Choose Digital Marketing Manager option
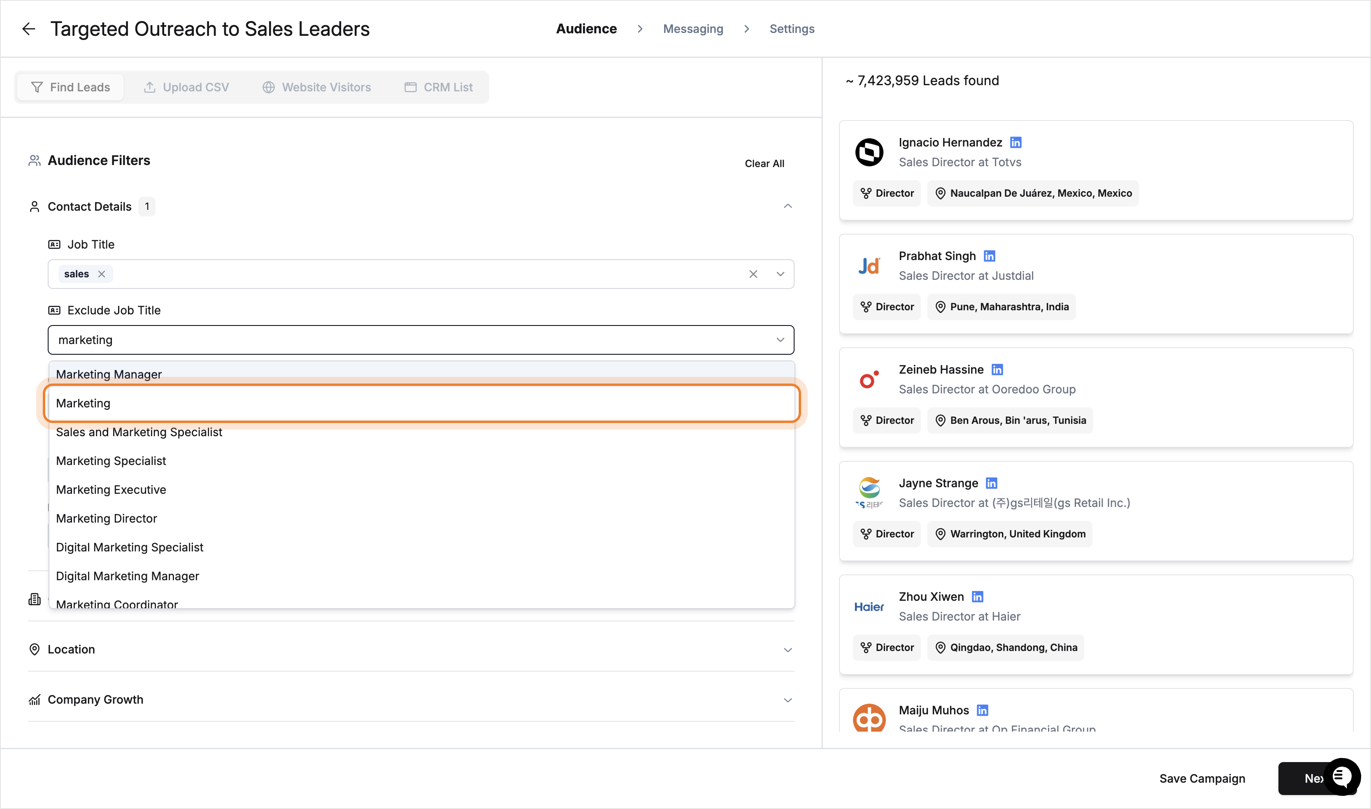This screenshot has width=1371, height=809. point(421,576)
